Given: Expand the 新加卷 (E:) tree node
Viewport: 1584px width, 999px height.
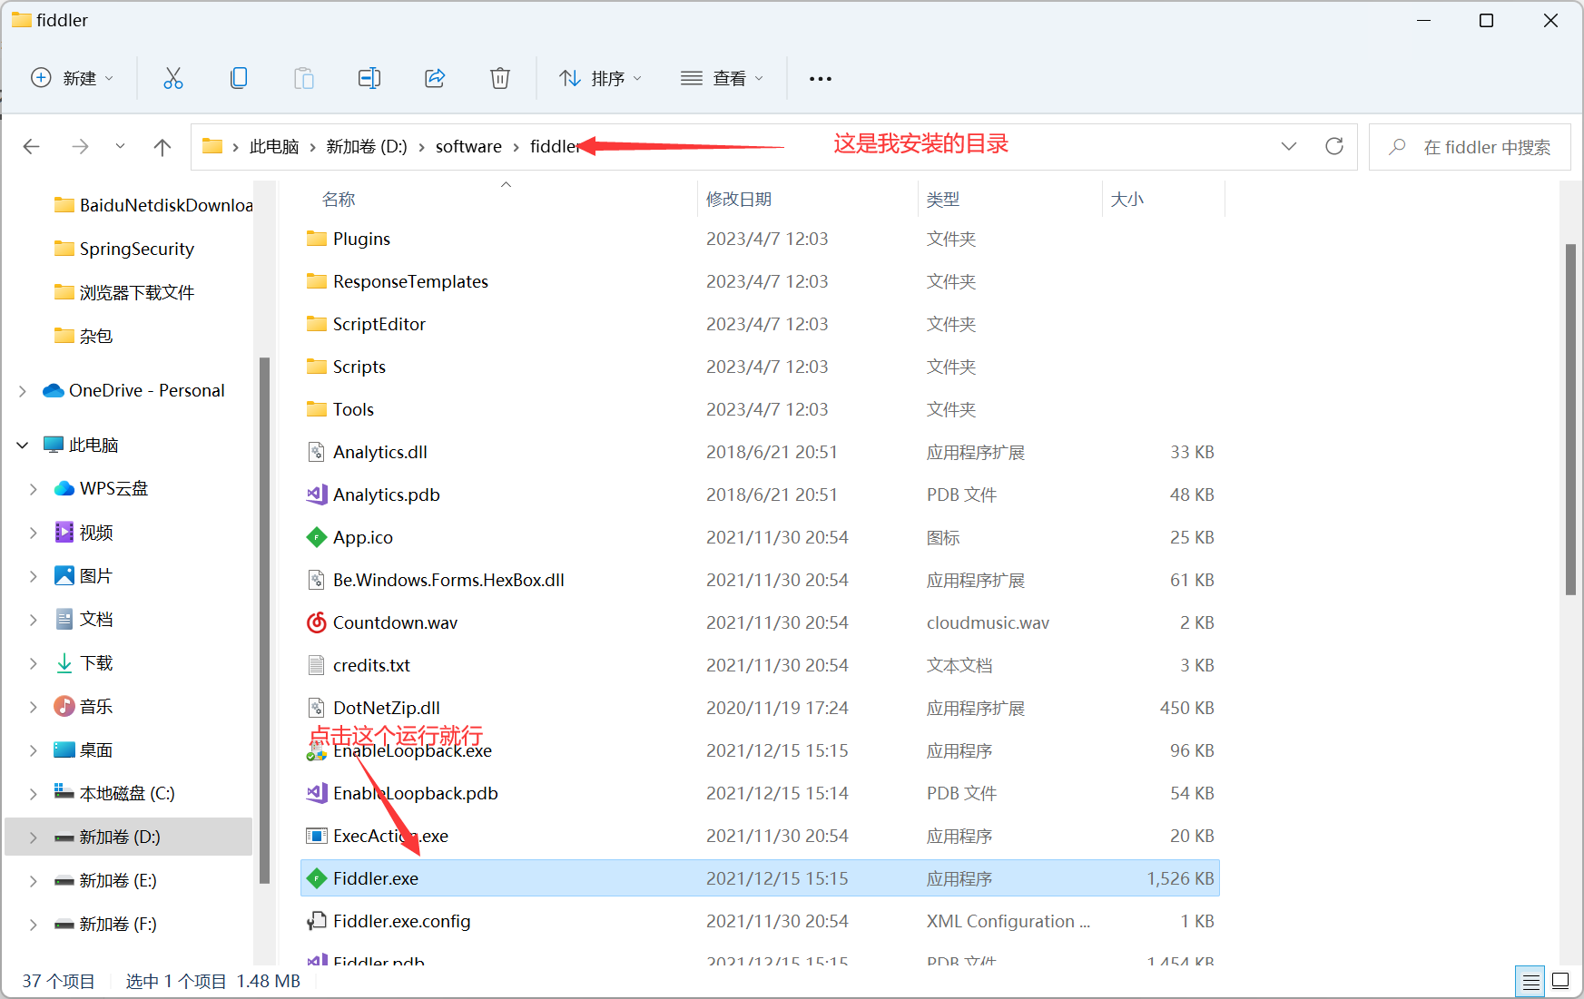Looking at the screenshot, I should [34, 881].
